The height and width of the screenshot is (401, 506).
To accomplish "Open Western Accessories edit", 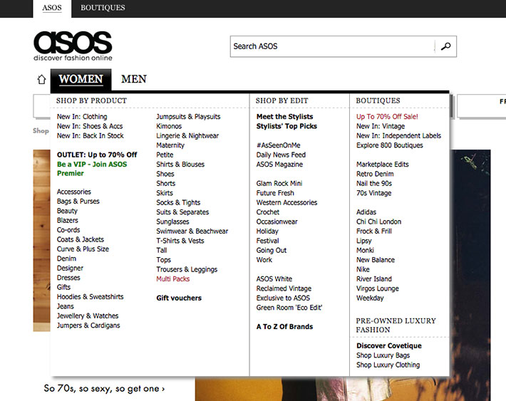I will point(287,202).
